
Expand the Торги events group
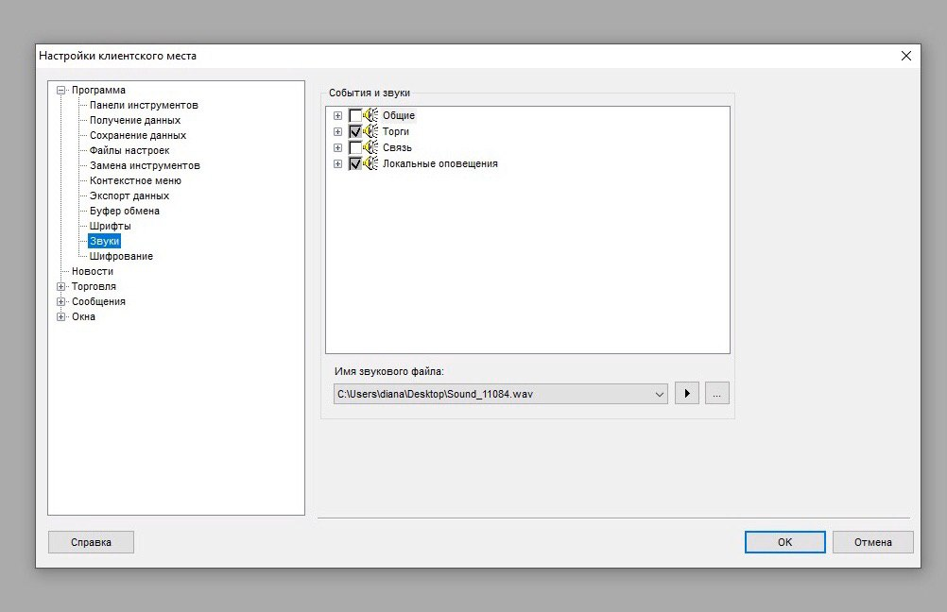(337, 131)
